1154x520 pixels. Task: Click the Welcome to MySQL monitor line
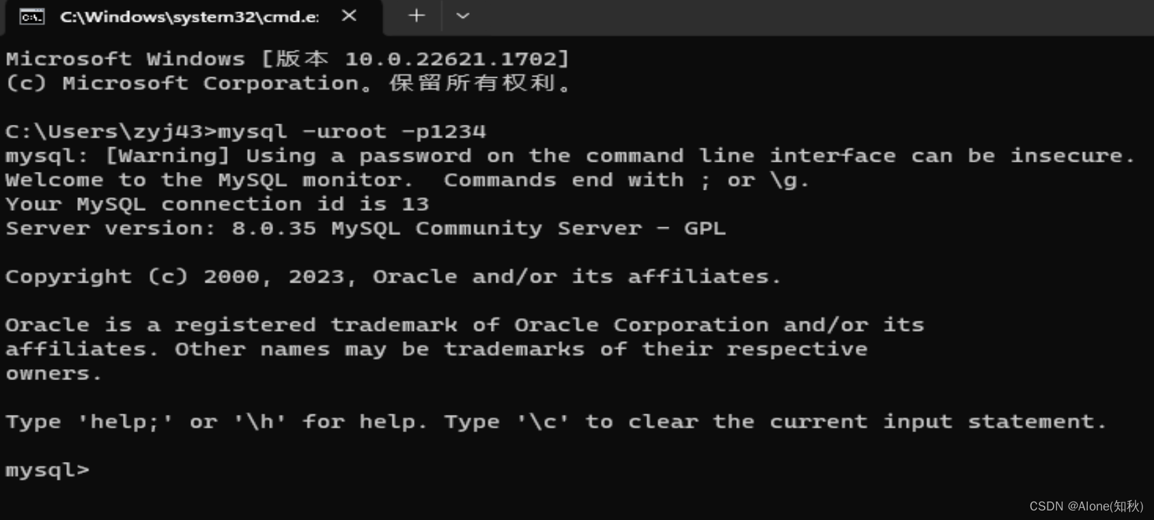coord(403,179)
